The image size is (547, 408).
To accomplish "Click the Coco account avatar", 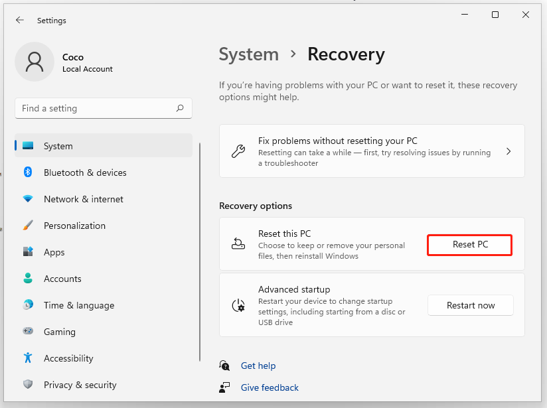I will [35, 62].
